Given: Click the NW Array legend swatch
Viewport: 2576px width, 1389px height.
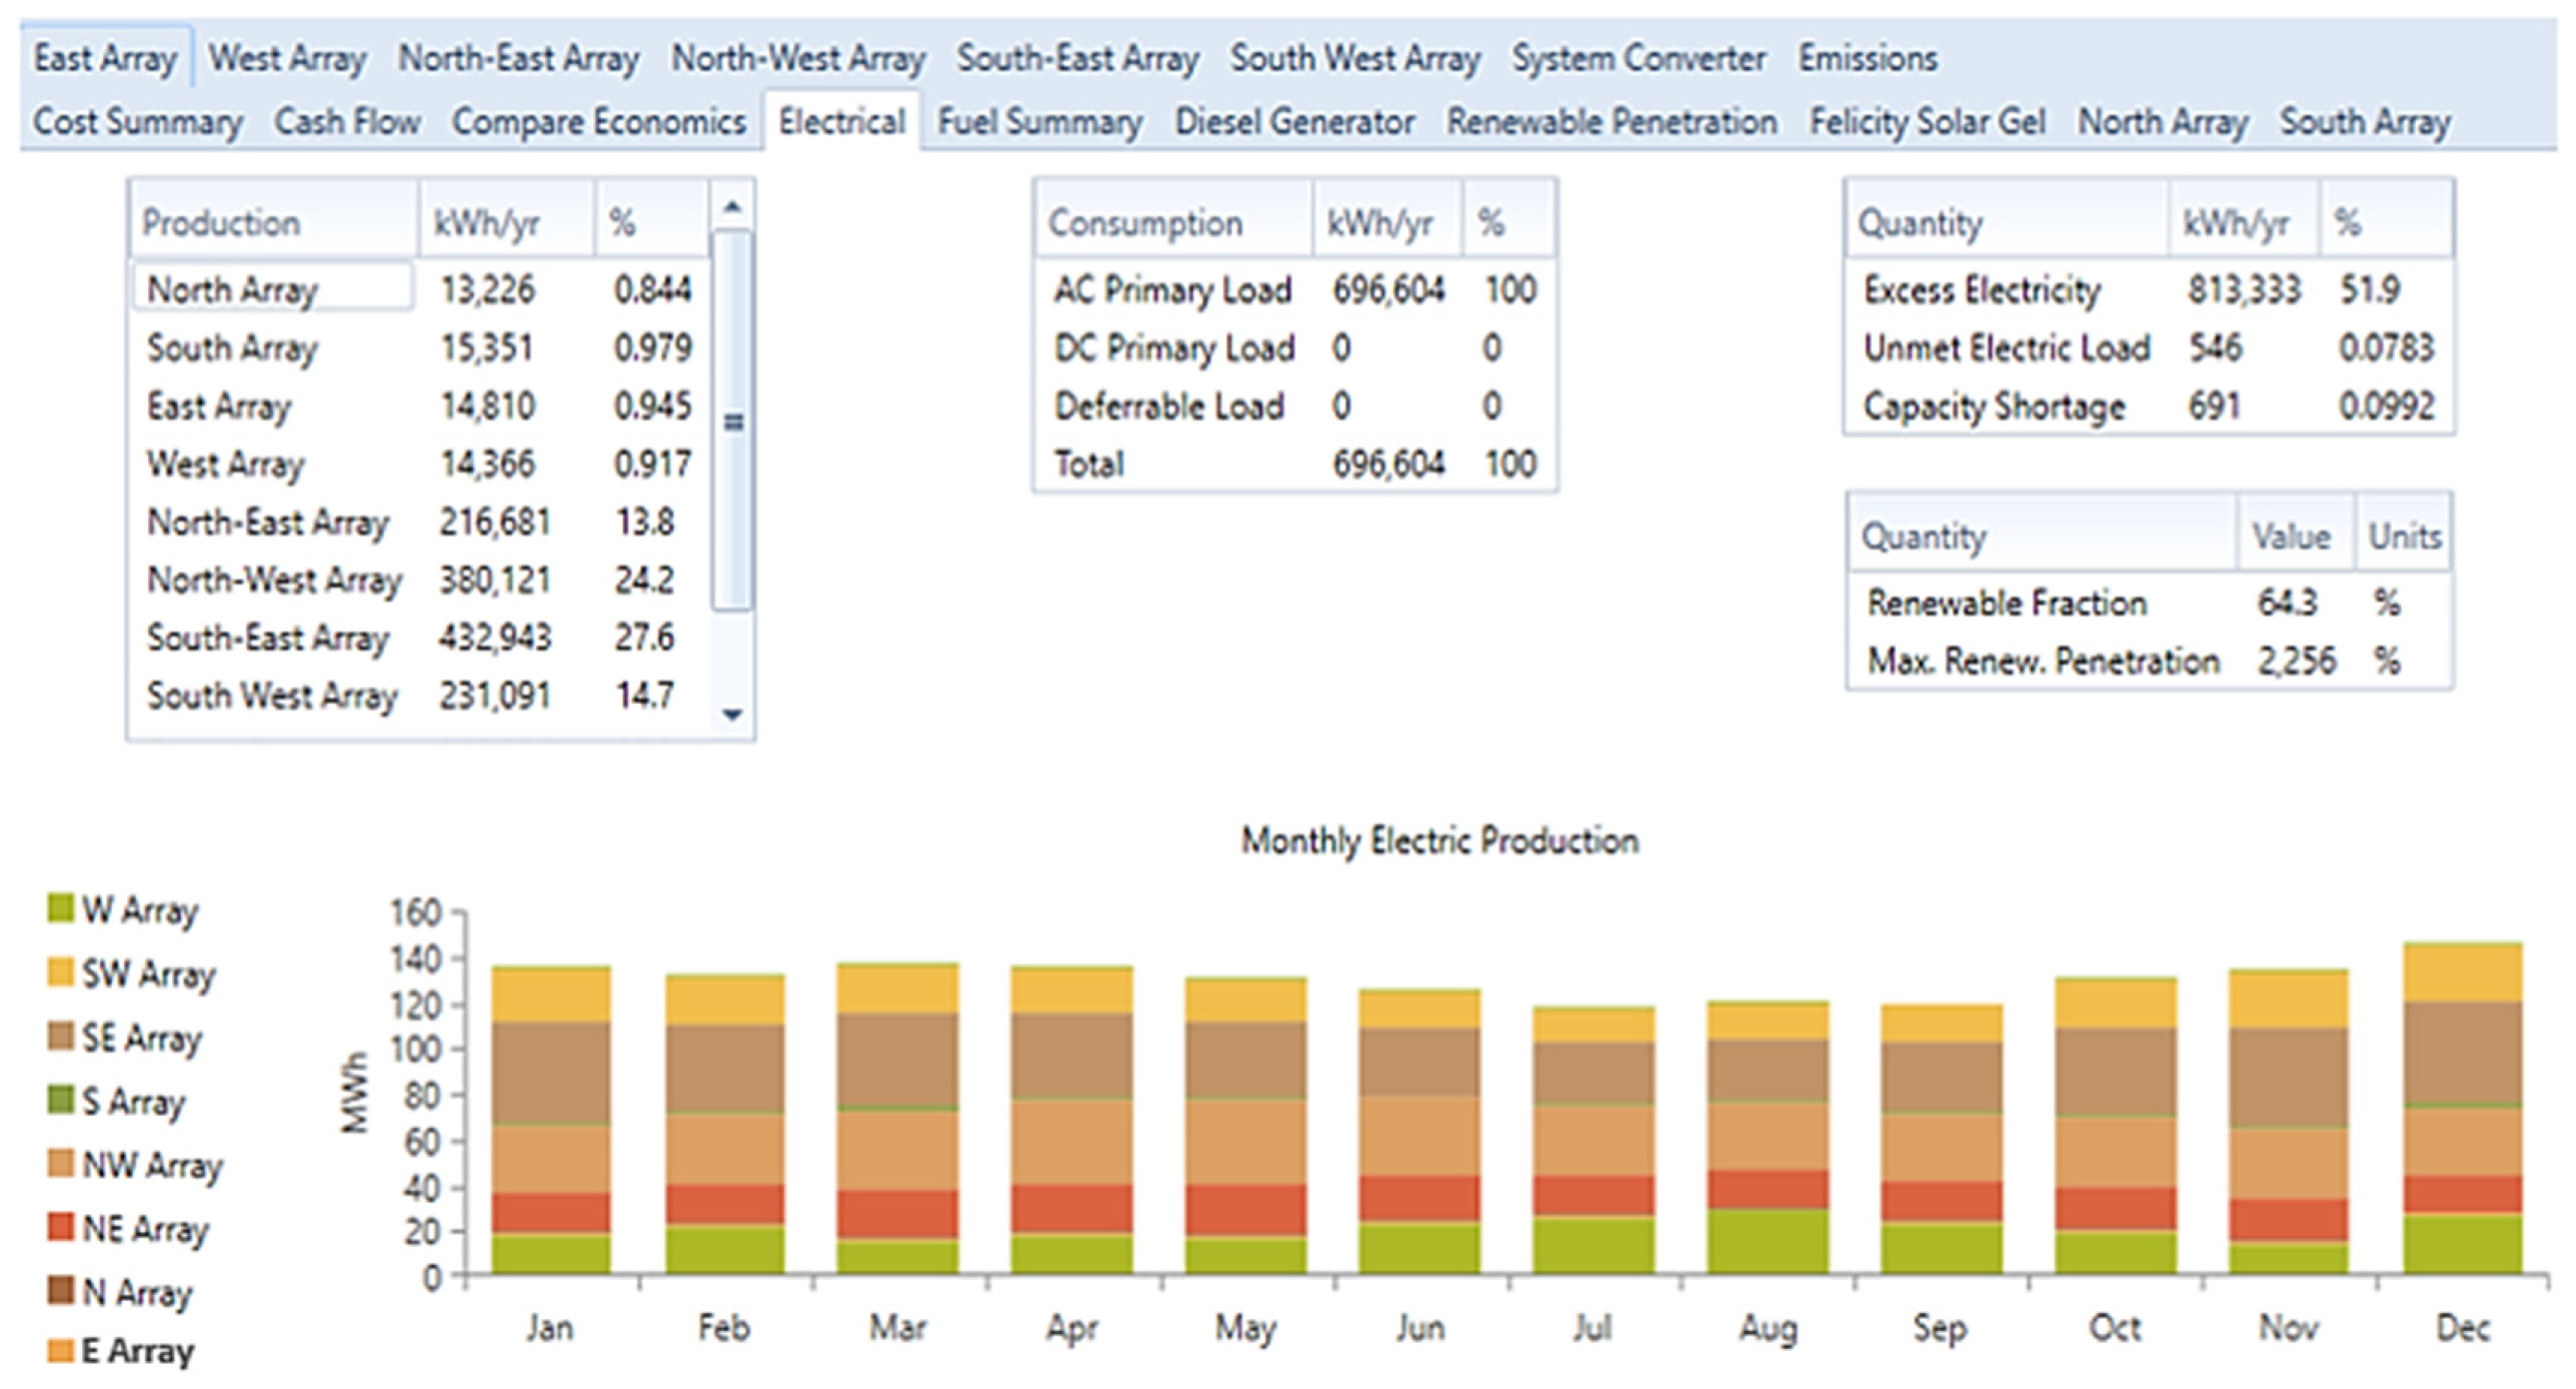Looking at the screenshot, I should [x=60, y=1164].
